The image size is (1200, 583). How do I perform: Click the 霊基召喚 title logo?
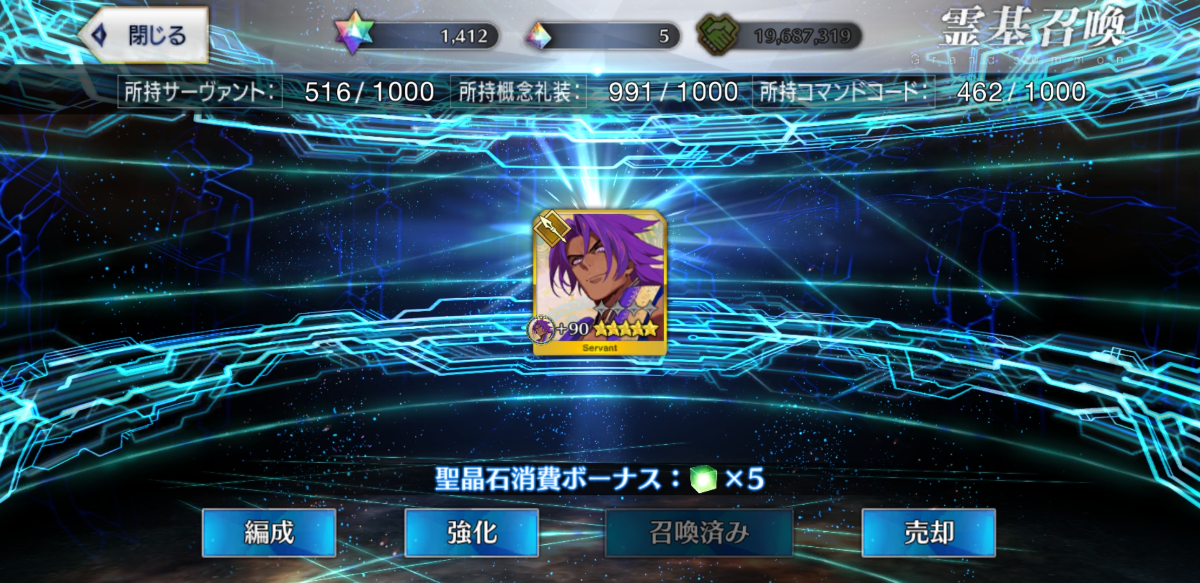(1032, 28)
